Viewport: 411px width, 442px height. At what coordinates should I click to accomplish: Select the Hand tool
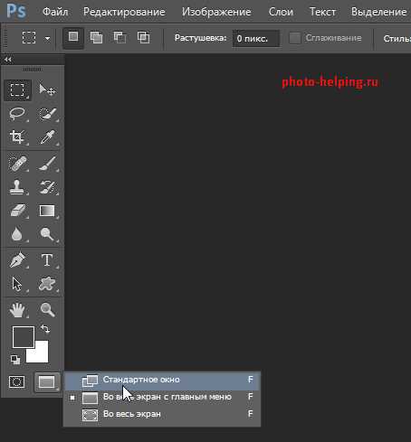(x=17, y=310)
